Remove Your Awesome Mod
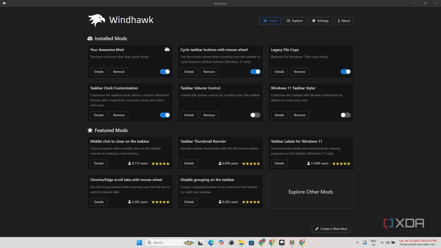This screenshot has height=248, width=441. pyautogui.click(x=119, y=72)
